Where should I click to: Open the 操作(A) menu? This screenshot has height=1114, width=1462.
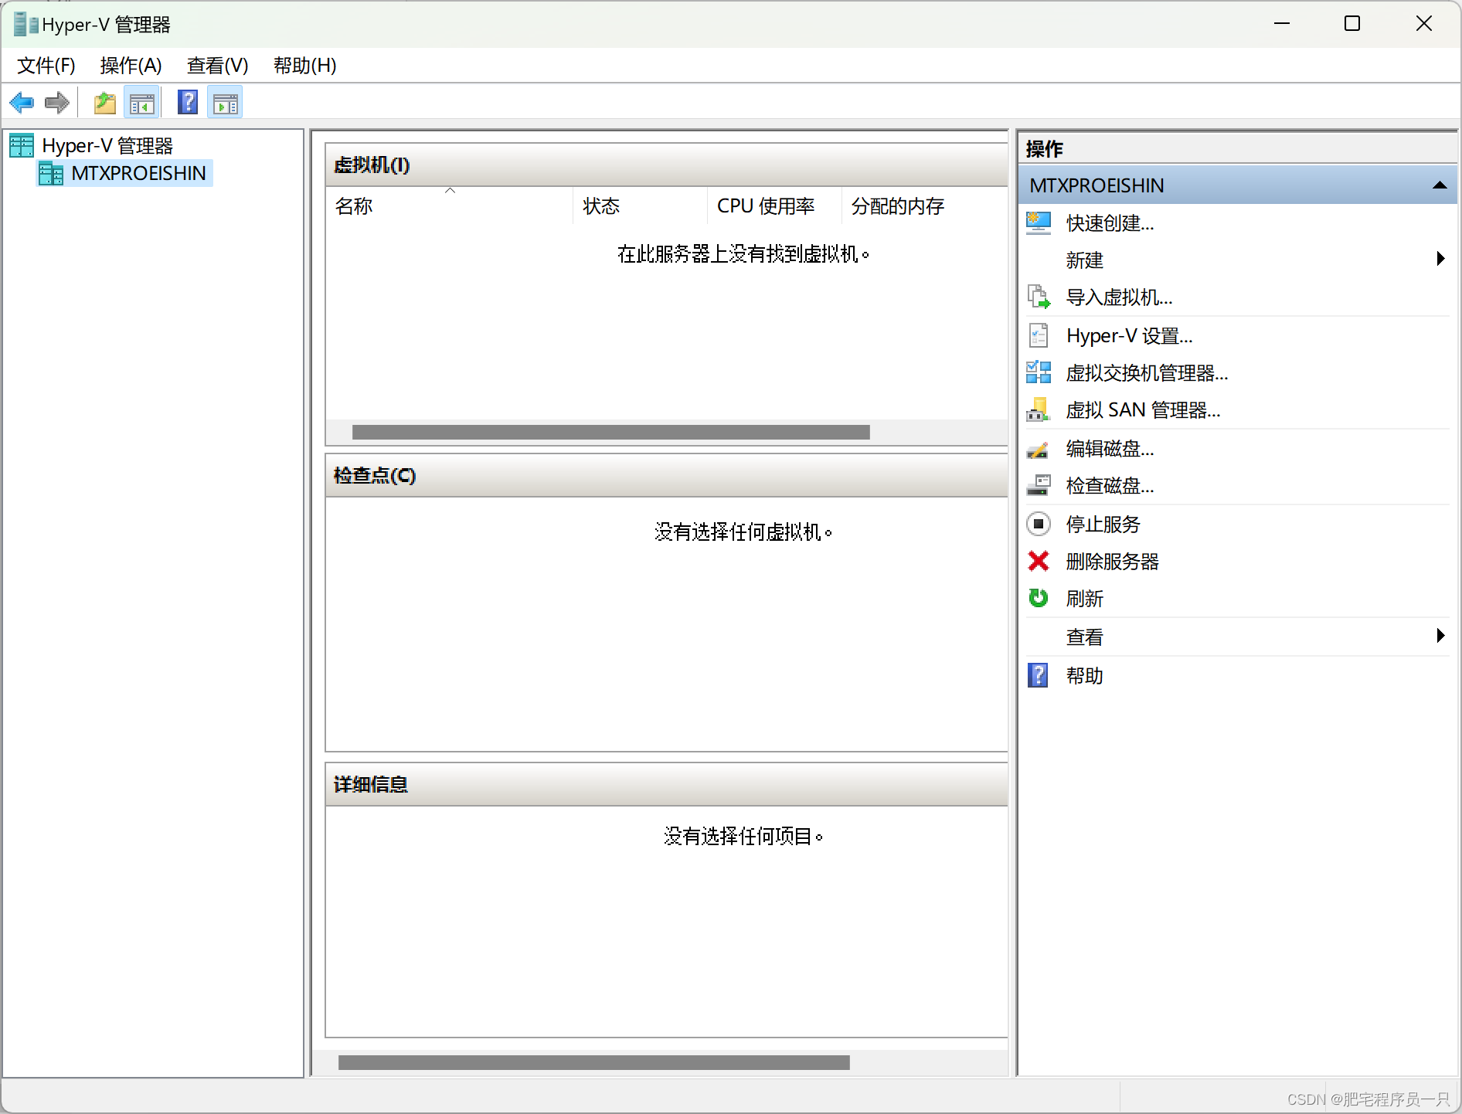[130, 66]
